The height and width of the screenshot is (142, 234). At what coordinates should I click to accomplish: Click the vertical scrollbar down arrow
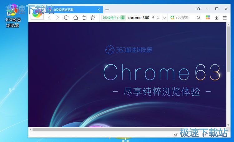coord(228,125)
